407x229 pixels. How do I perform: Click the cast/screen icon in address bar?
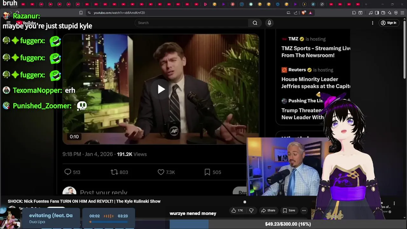pos(288,13)
